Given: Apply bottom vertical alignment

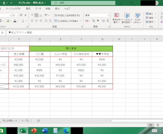Looking at the screenshot, I should coord(41,15).
